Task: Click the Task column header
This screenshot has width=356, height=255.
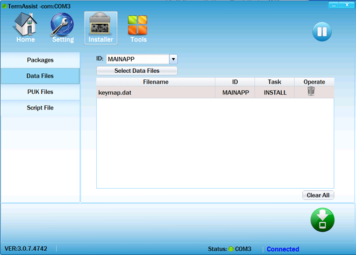Action: click(275, 82)
